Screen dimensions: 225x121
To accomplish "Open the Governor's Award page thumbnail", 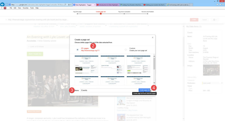I will tap(86, 64).
